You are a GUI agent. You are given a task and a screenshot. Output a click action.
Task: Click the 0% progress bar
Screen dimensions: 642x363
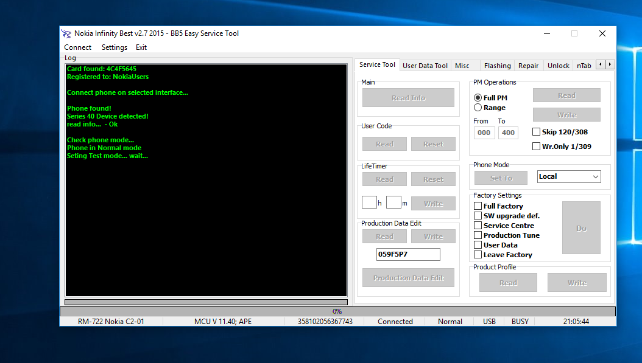[337, 311]
